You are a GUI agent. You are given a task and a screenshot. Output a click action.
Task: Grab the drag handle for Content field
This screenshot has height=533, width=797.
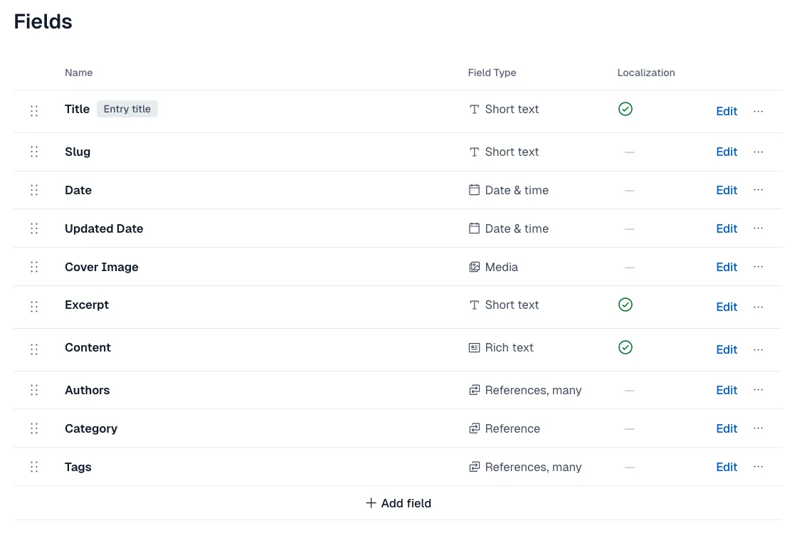pyautogui.click(x=34, y=349)
